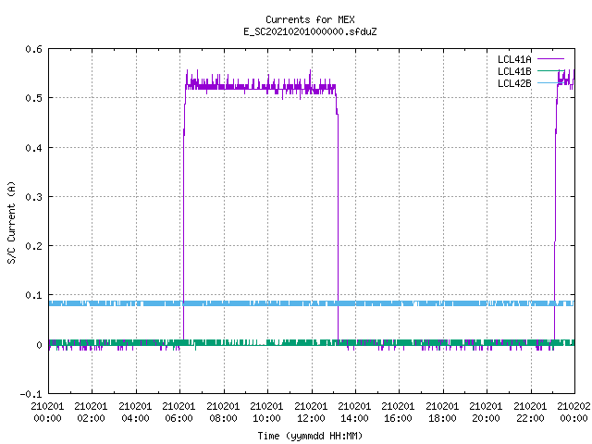Click the 0.4 y-axis tick label

[x=33, y=148]
